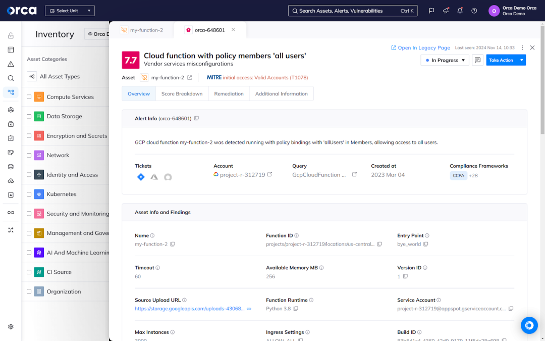Screen dimensions: 545x341
Task: Open the shuffle icon in sidebar
Action: [x=11, y=230]
